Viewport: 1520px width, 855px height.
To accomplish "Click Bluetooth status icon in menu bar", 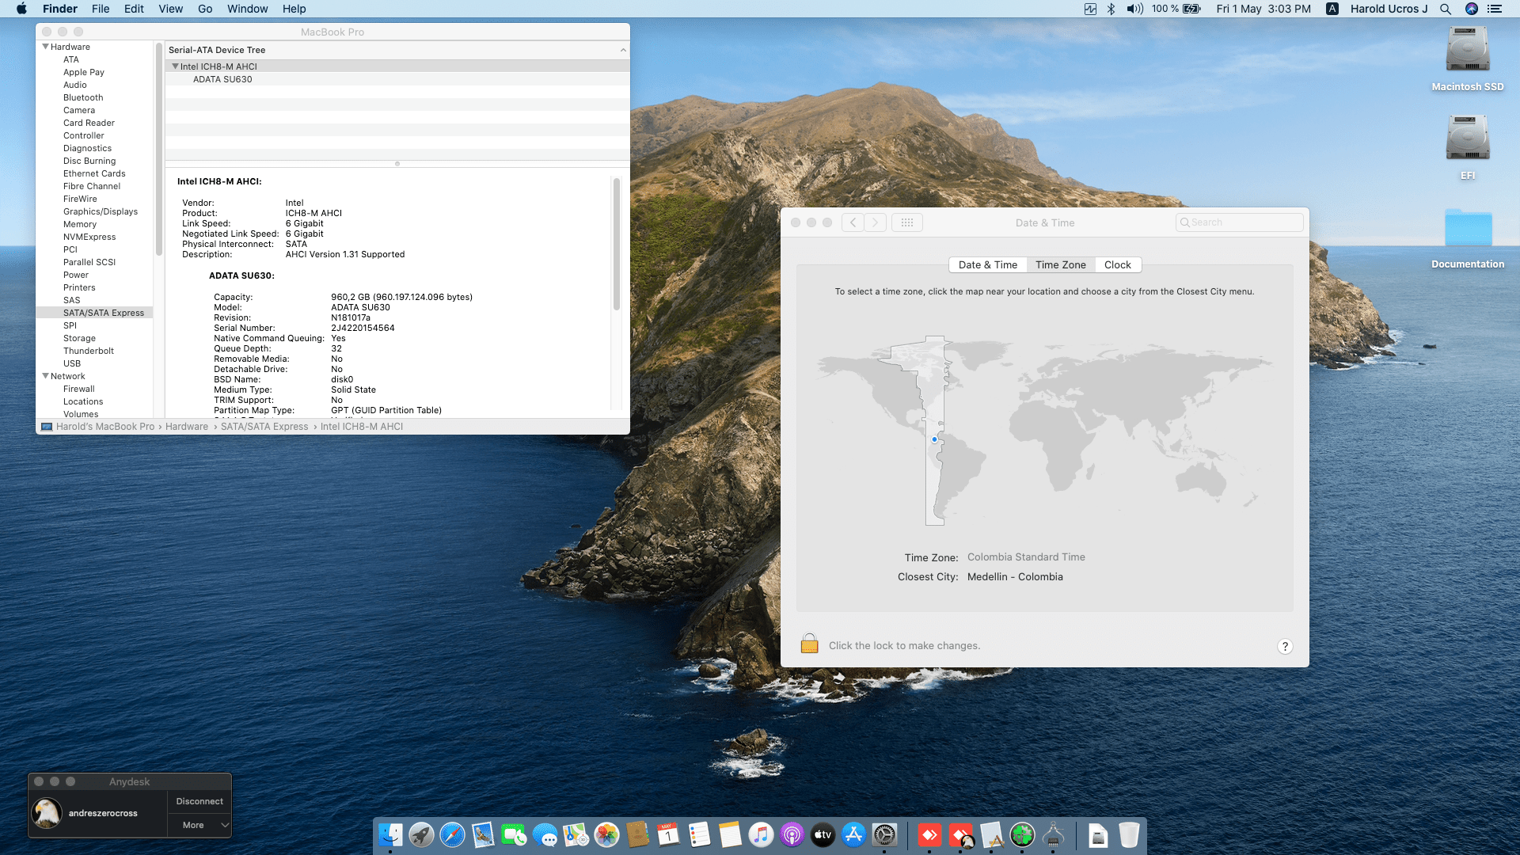I will click(1111, 9).
